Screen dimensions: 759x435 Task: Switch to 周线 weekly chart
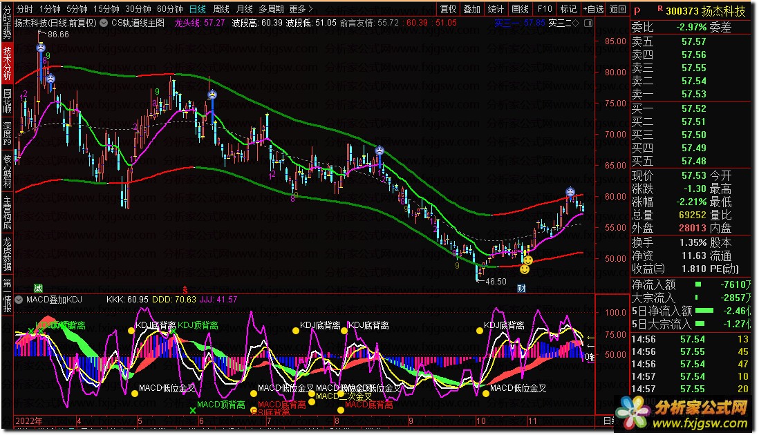(x=221, y=9)
